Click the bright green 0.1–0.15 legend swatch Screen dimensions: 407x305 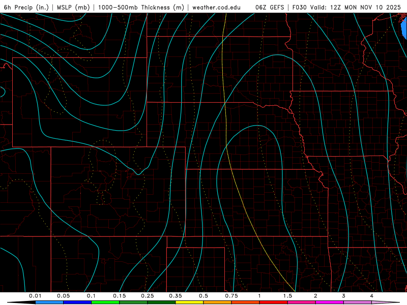(x=105, y=302)
